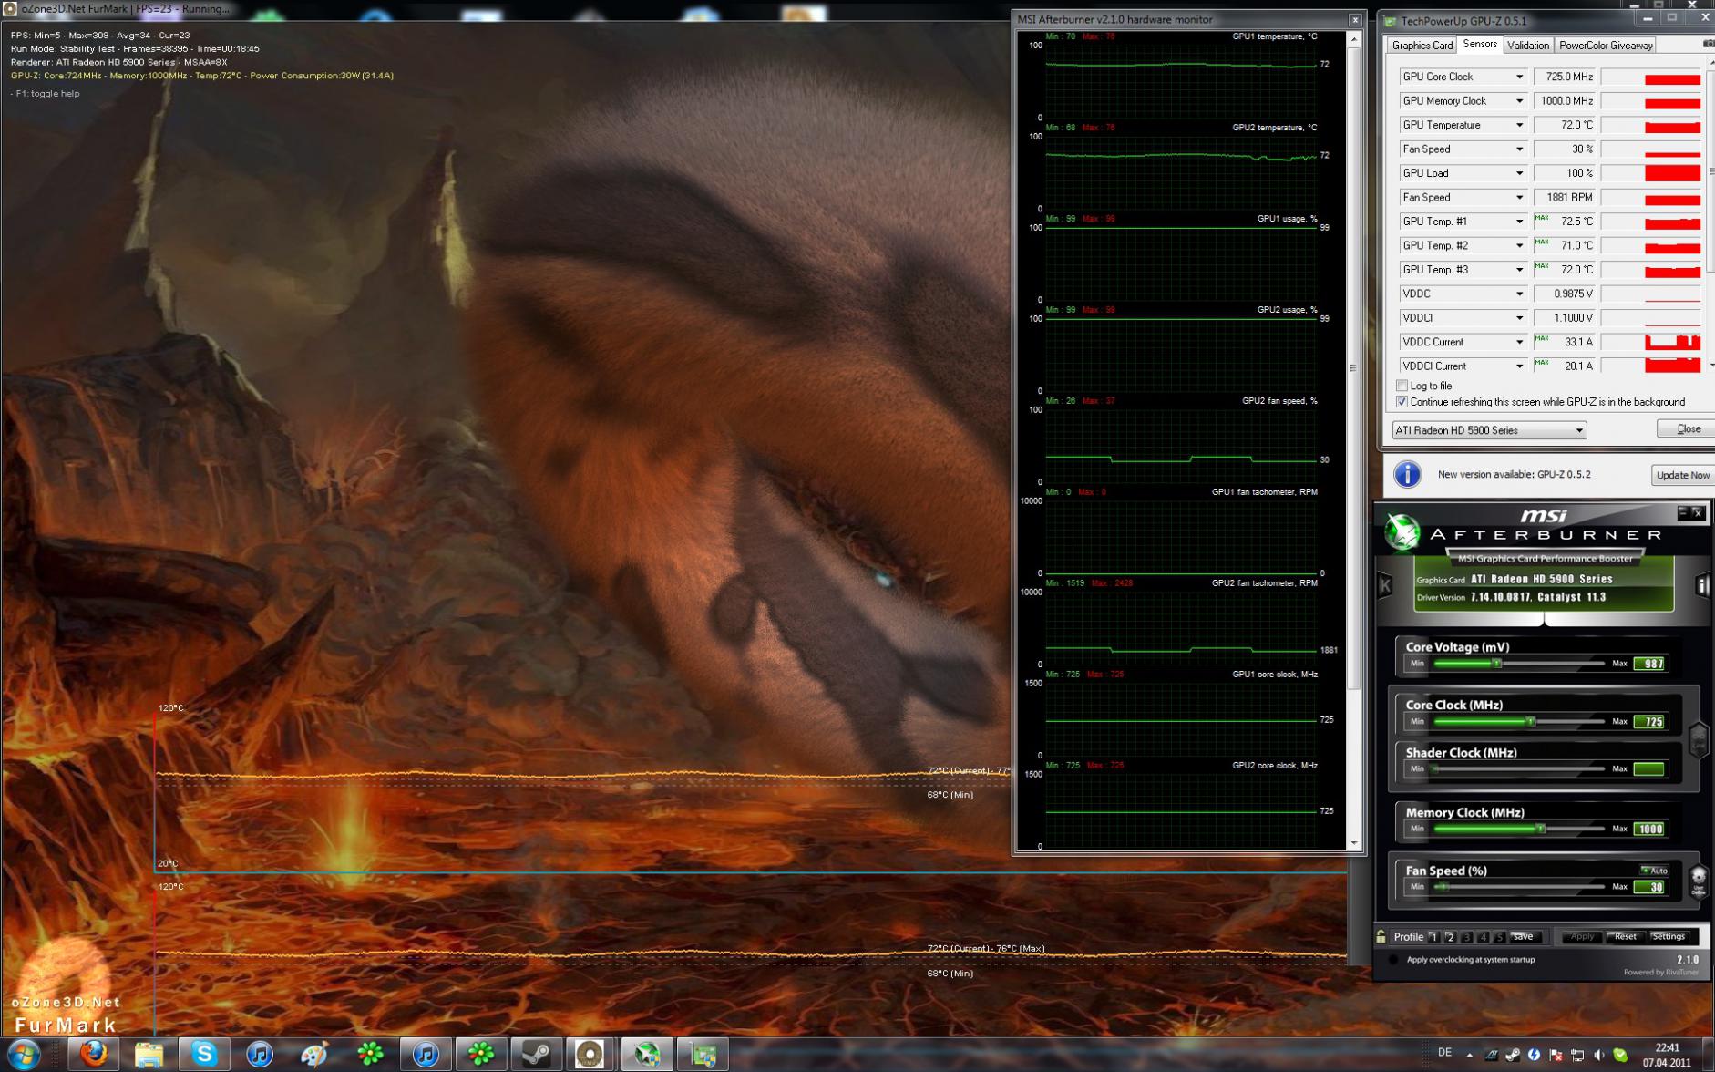Screen dimensions: 1715x1072
Task: Click the Core Clock value field showing 725
Action: (x=1650, y=722)
